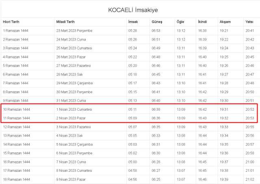
Task: Click İmsak time 05:17
Action: tap(132, 83)
